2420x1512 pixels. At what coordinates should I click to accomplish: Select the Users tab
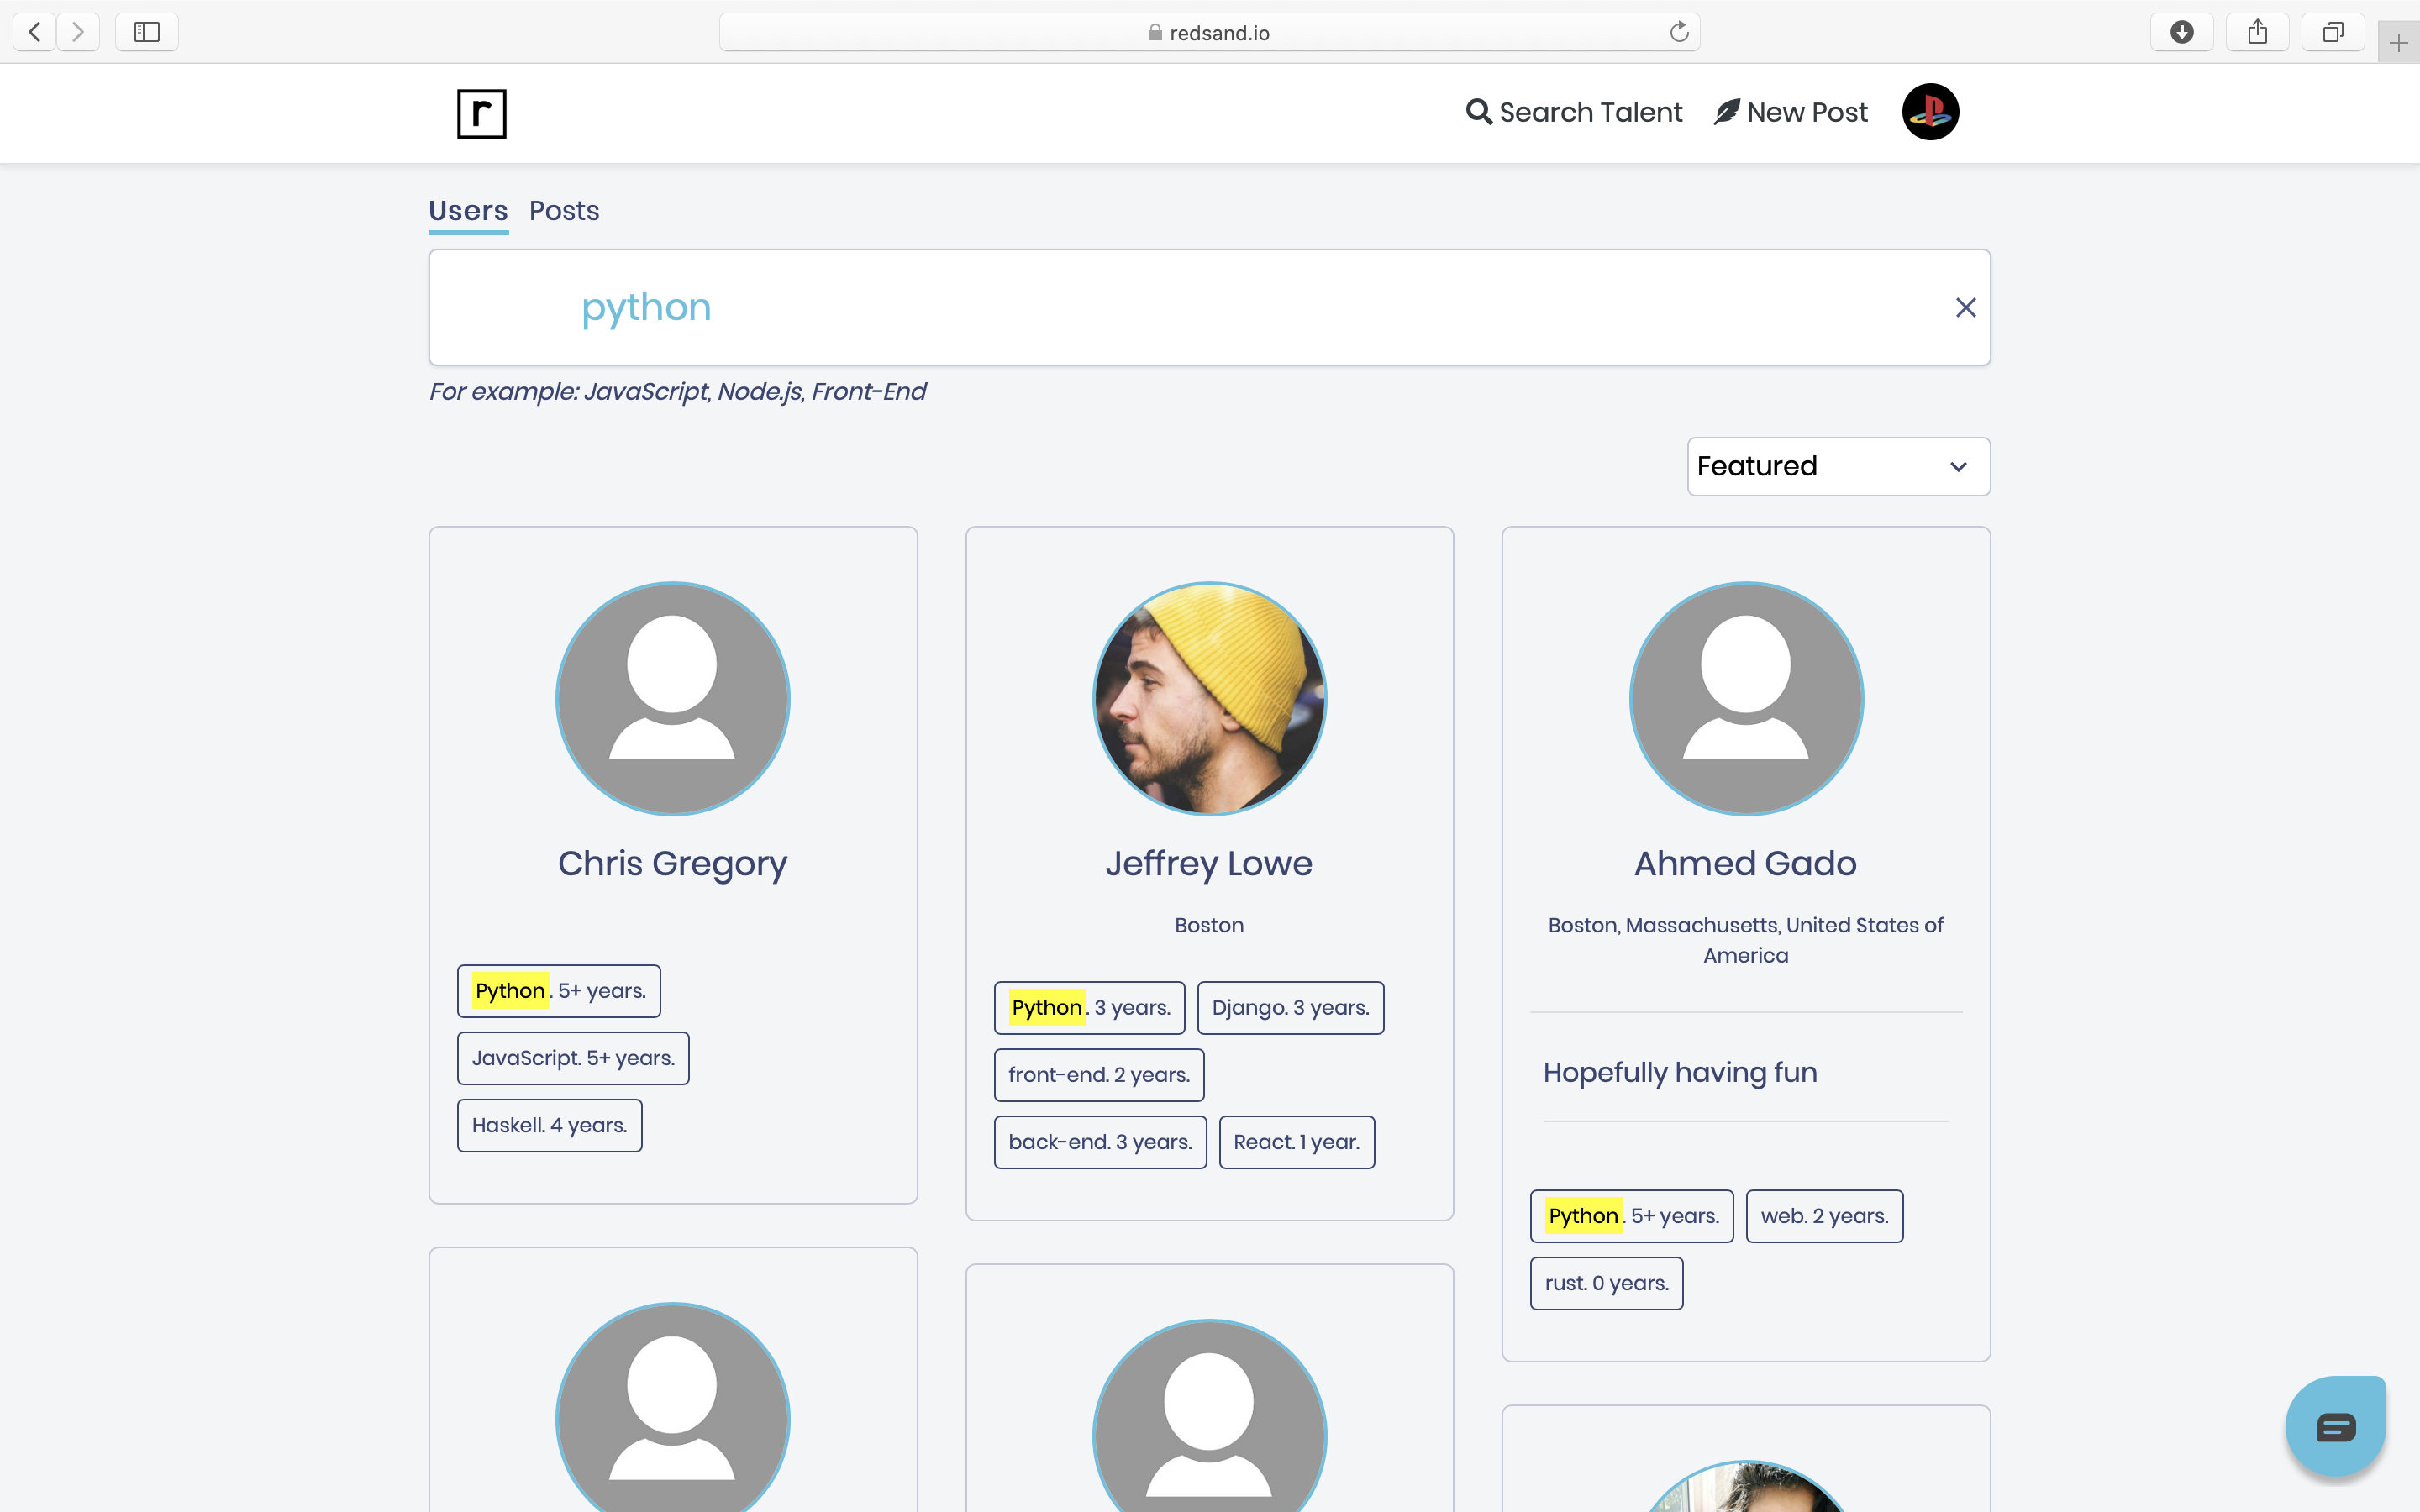point(468,210)
